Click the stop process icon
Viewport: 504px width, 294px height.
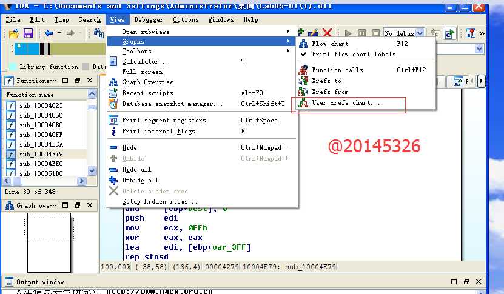376,33
